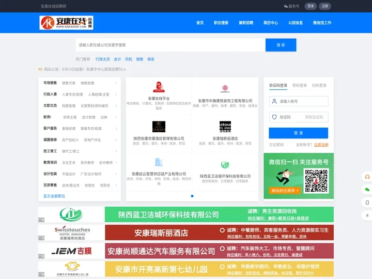The height and width of the screenshot is (279, 372).
Task: Click 显示全部职位 link
Action: pos(54,196)
